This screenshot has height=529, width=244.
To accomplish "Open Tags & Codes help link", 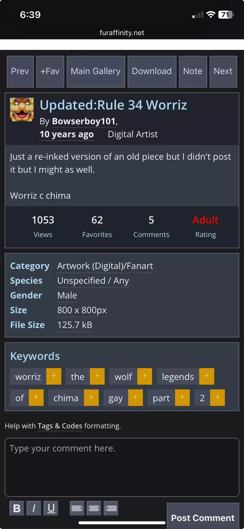I will coord(60,426).
